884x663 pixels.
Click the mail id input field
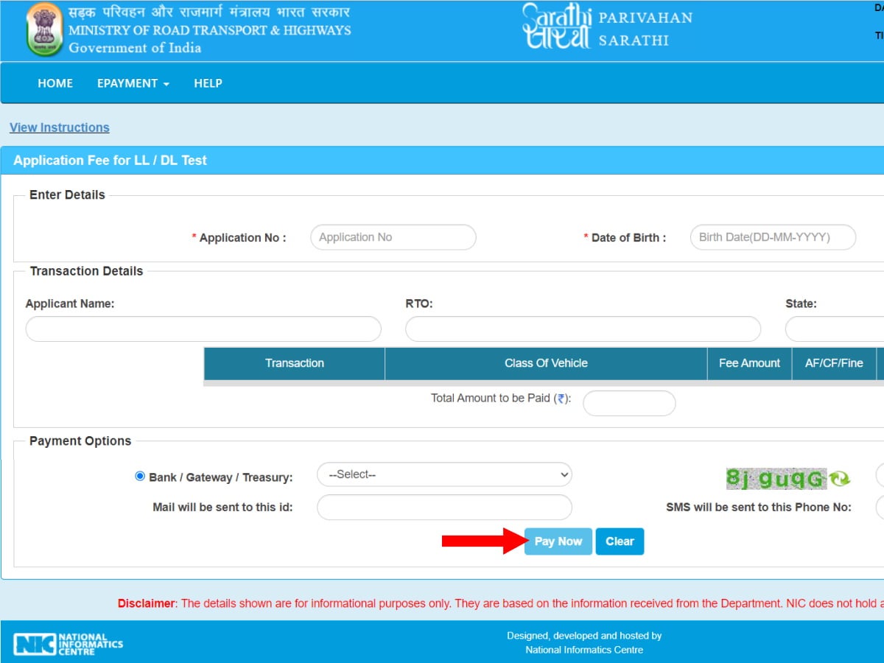[443, 507]
